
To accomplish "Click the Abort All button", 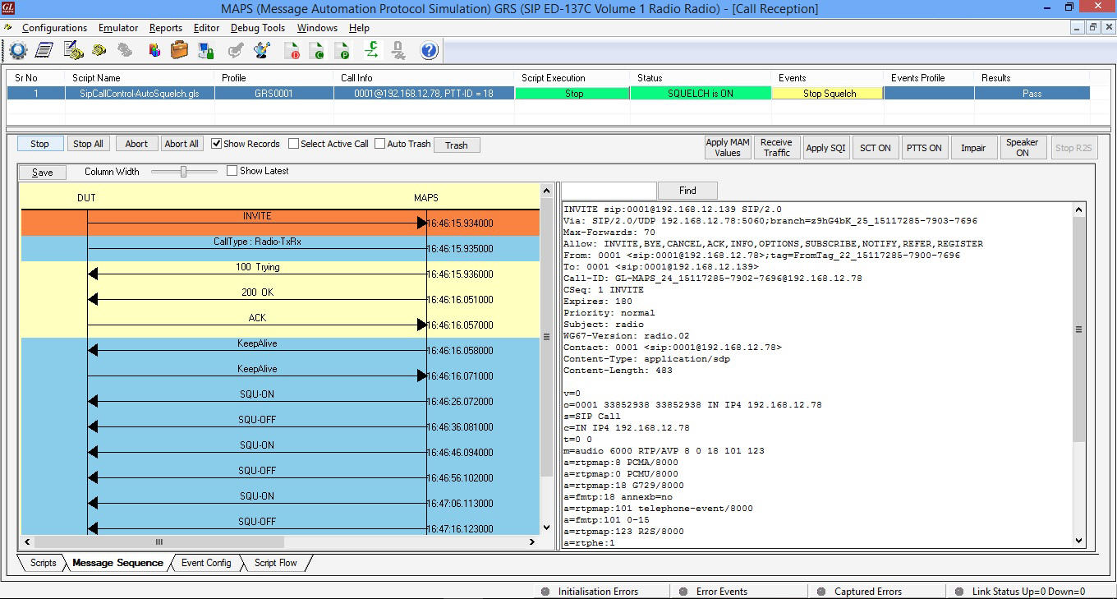I will pyautogui.click(x=182, y=144).
